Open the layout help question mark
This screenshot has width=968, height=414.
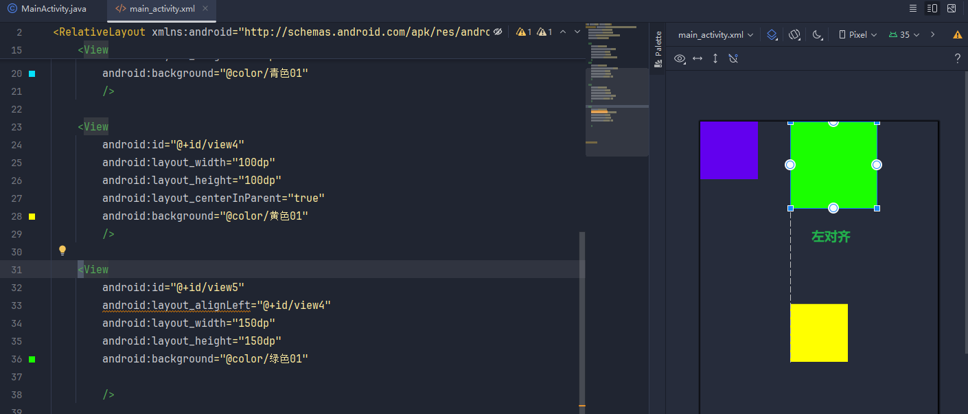tap(958, 58)
